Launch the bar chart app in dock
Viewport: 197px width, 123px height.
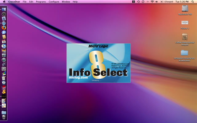coord(4,73)
